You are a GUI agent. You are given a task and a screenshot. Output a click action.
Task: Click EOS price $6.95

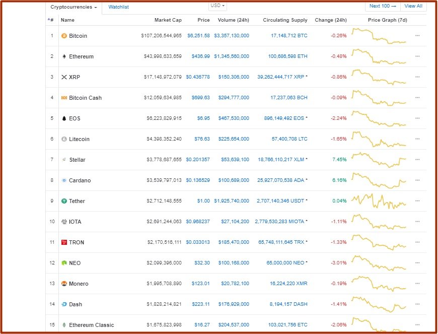pyautogui.click(x=203, y=118)
